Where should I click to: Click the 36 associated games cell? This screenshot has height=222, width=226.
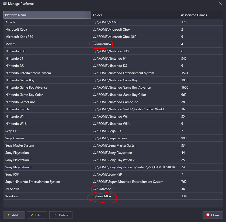(201, 189)
